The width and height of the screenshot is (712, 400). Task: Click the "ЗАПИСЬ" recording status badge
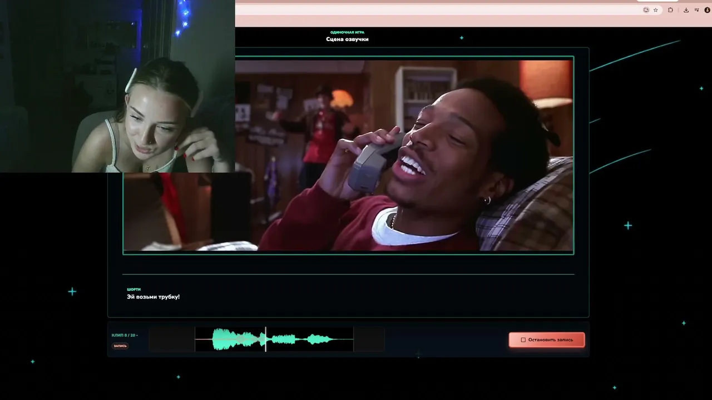(x=120, y=346)
